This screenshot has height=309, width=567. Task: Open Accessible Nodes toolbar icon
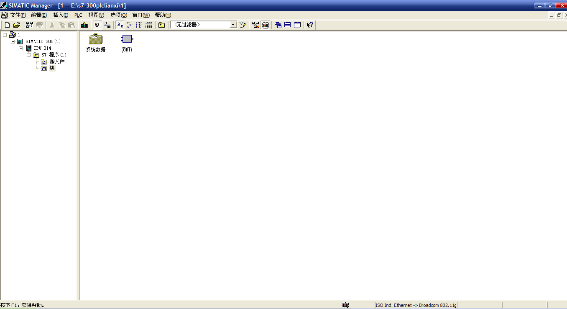(x=29, y=25)
